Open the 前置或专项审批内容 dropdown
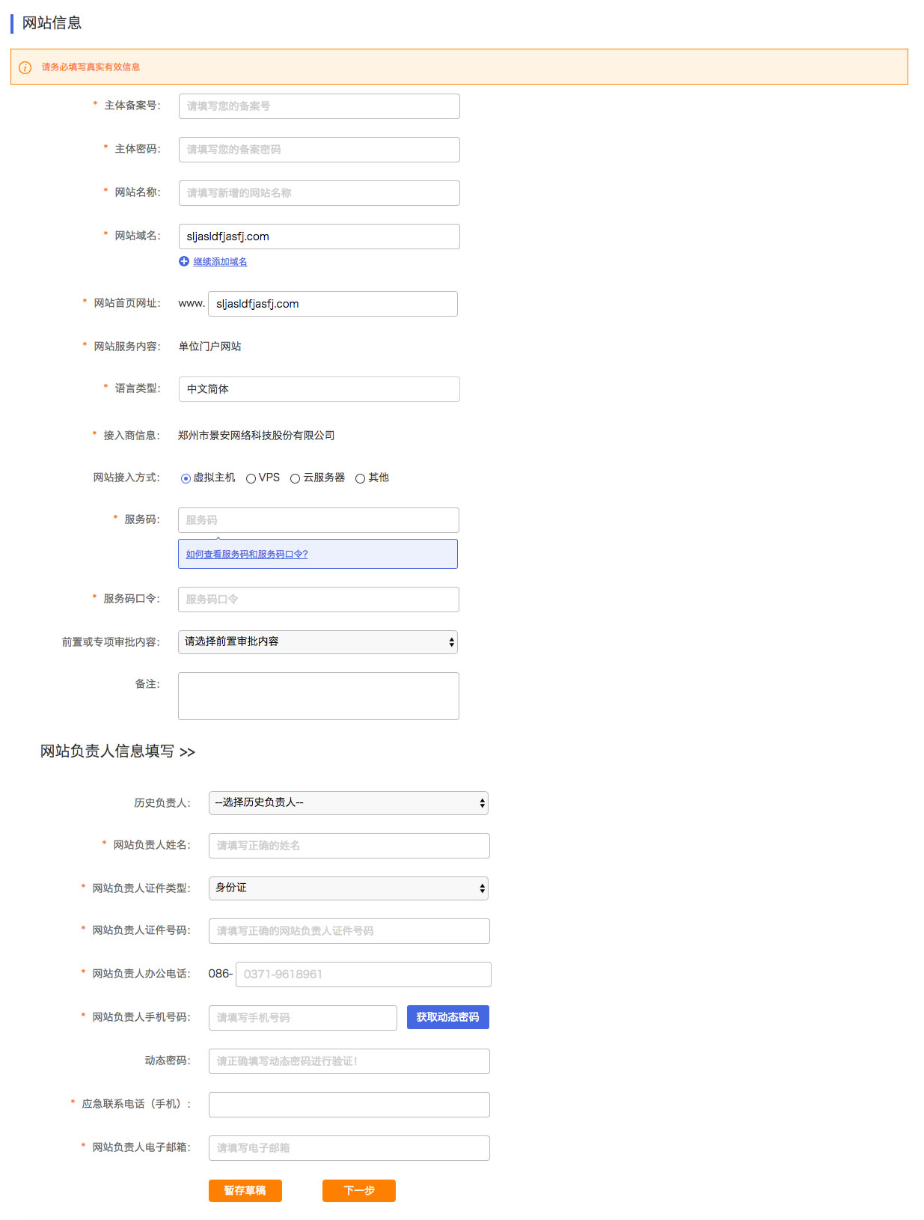Viewport: 924px width, 1220px height. point(318,642)
